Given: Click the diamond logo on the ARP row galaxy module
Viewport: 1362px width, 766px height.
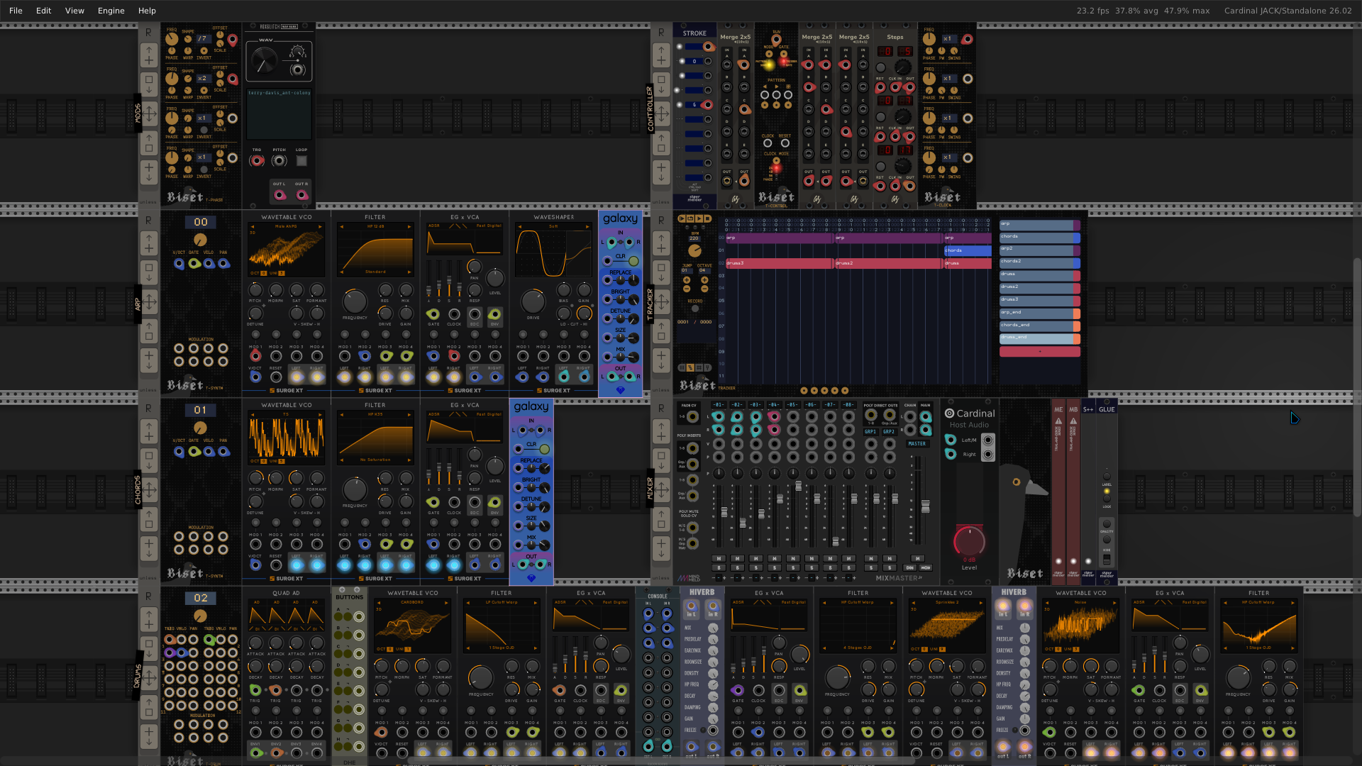Looking at the screenshot, I should pyautogui.click(x=621, y=390).
